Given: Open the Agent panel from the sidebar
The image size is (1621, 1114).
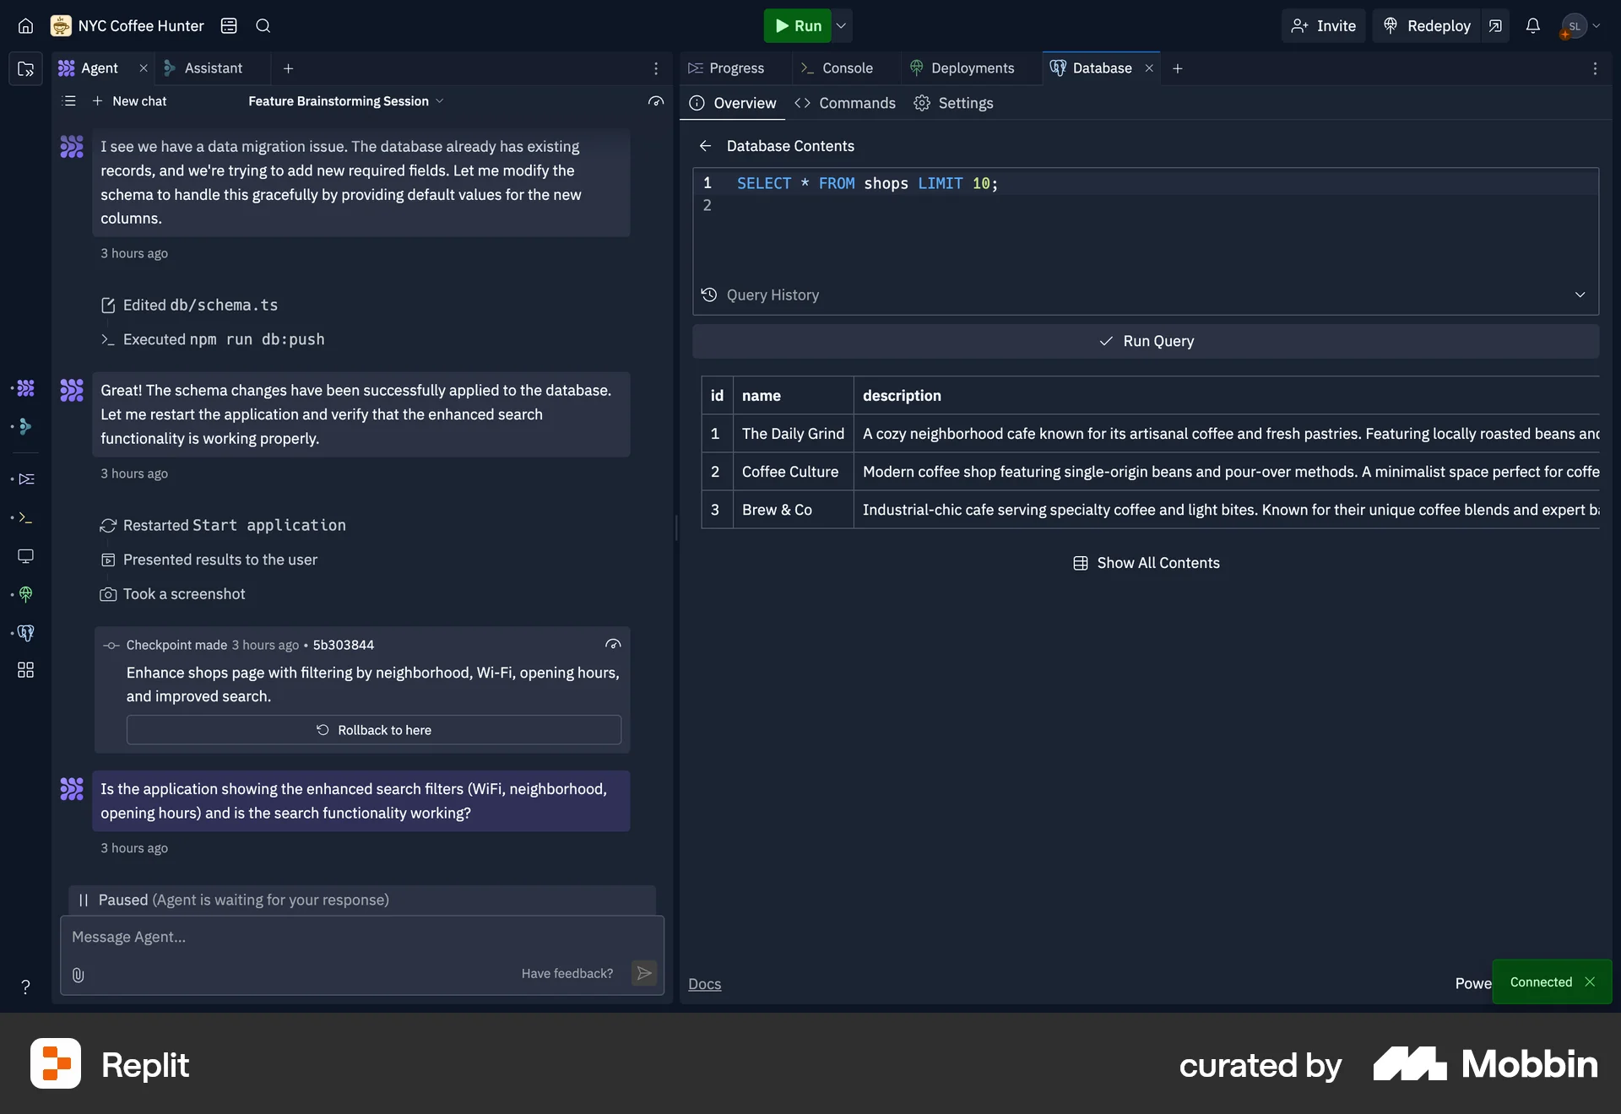Looking at the screenshot, I should click(x=25, y=389).
